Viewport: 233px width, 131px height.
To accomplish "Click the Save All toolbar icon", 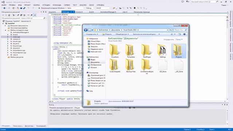I will point(24,8).
